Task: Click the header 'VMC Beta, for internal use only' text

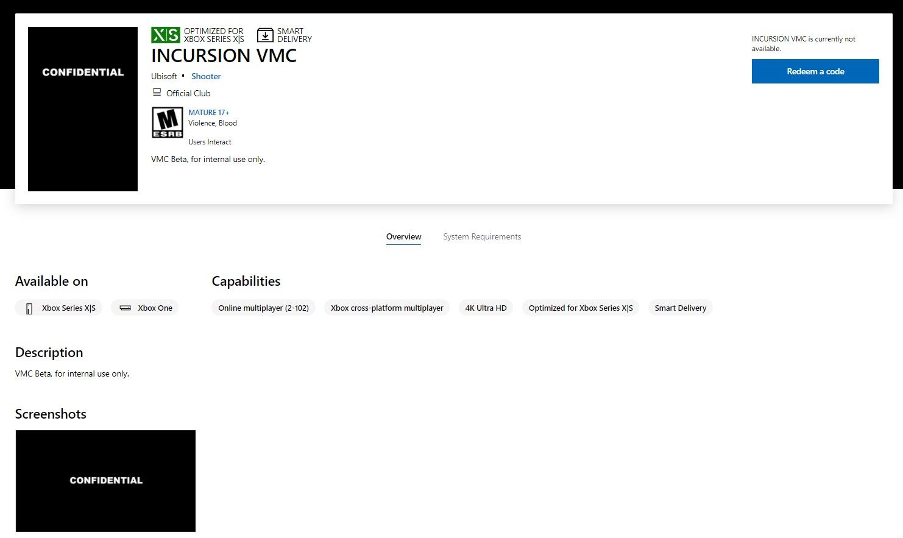Action: (208, 159)
